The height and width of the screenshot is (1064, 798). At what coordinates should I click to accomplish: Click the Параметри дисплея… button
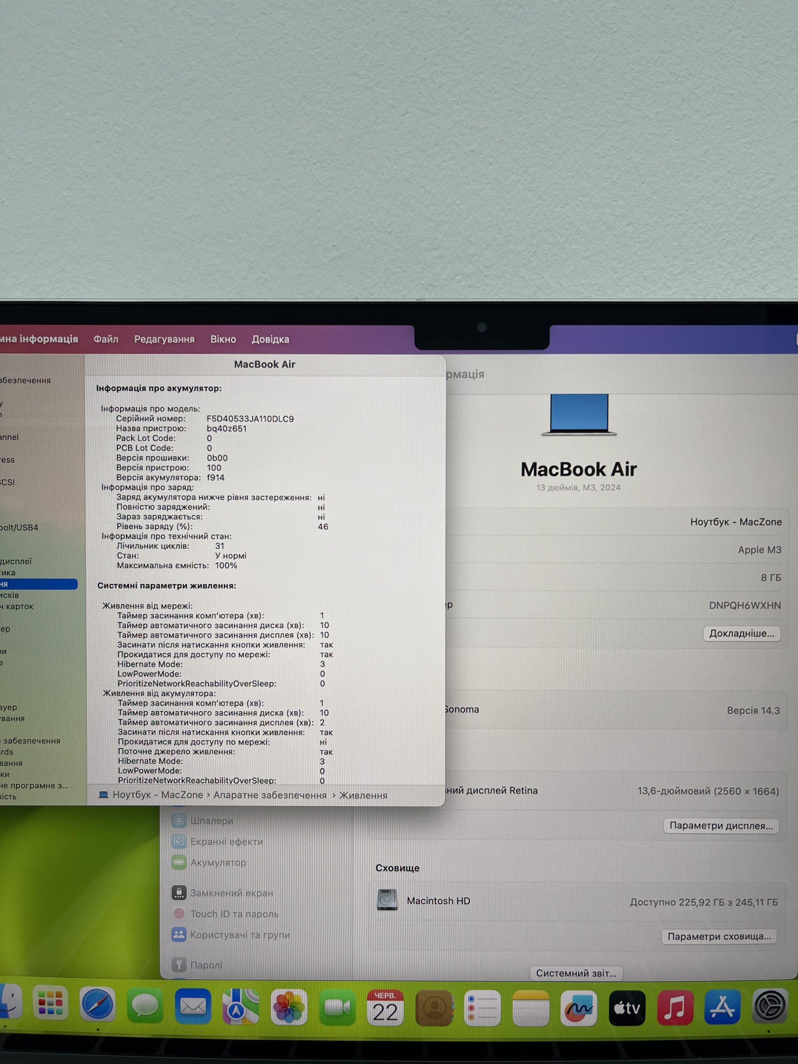[721, 825]
